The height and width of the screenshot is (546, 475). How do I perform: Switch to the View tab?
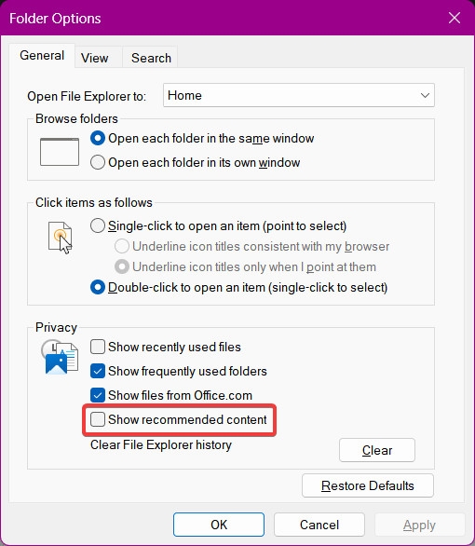95,58
